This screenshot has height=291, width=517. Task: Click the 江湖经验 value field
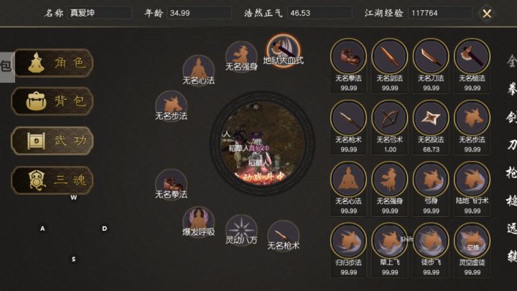(440, 13)
